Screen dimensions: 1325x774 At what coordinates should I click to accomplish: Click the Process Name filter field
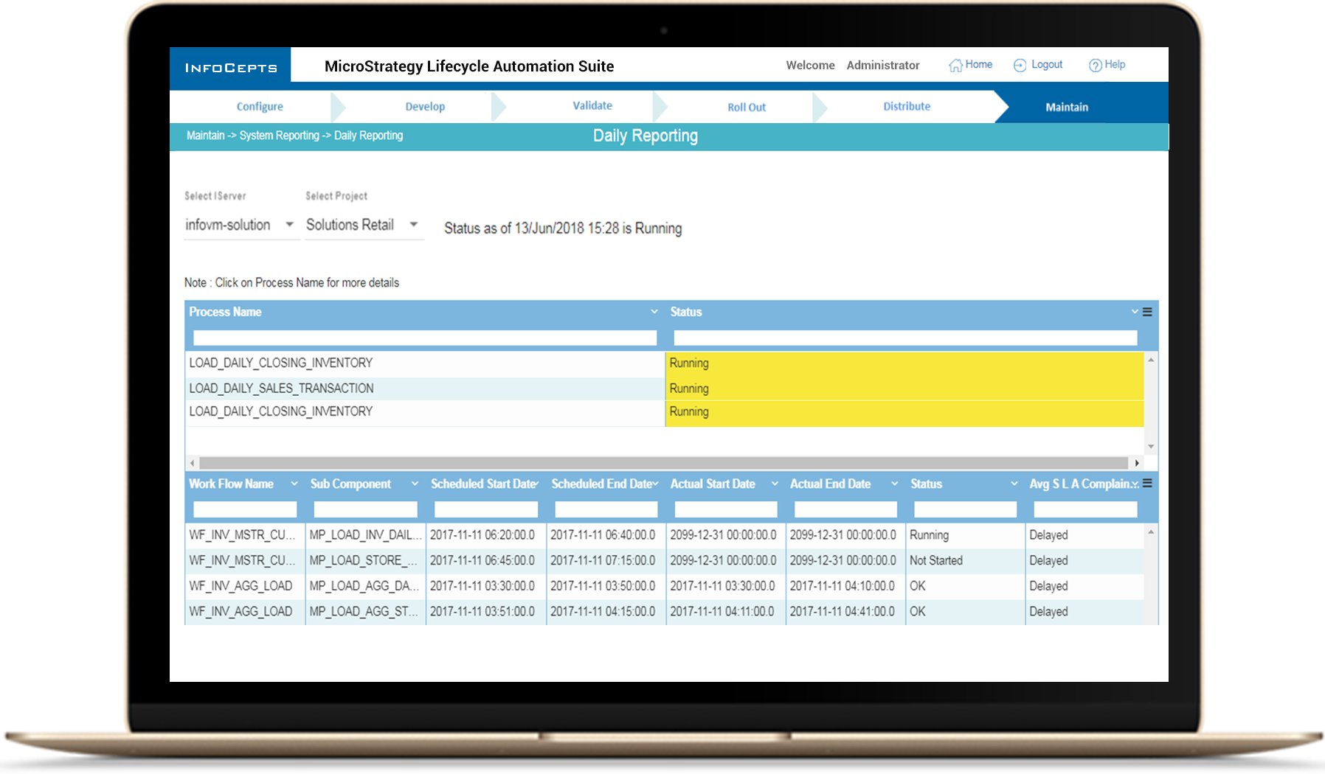tap(425, 338)
